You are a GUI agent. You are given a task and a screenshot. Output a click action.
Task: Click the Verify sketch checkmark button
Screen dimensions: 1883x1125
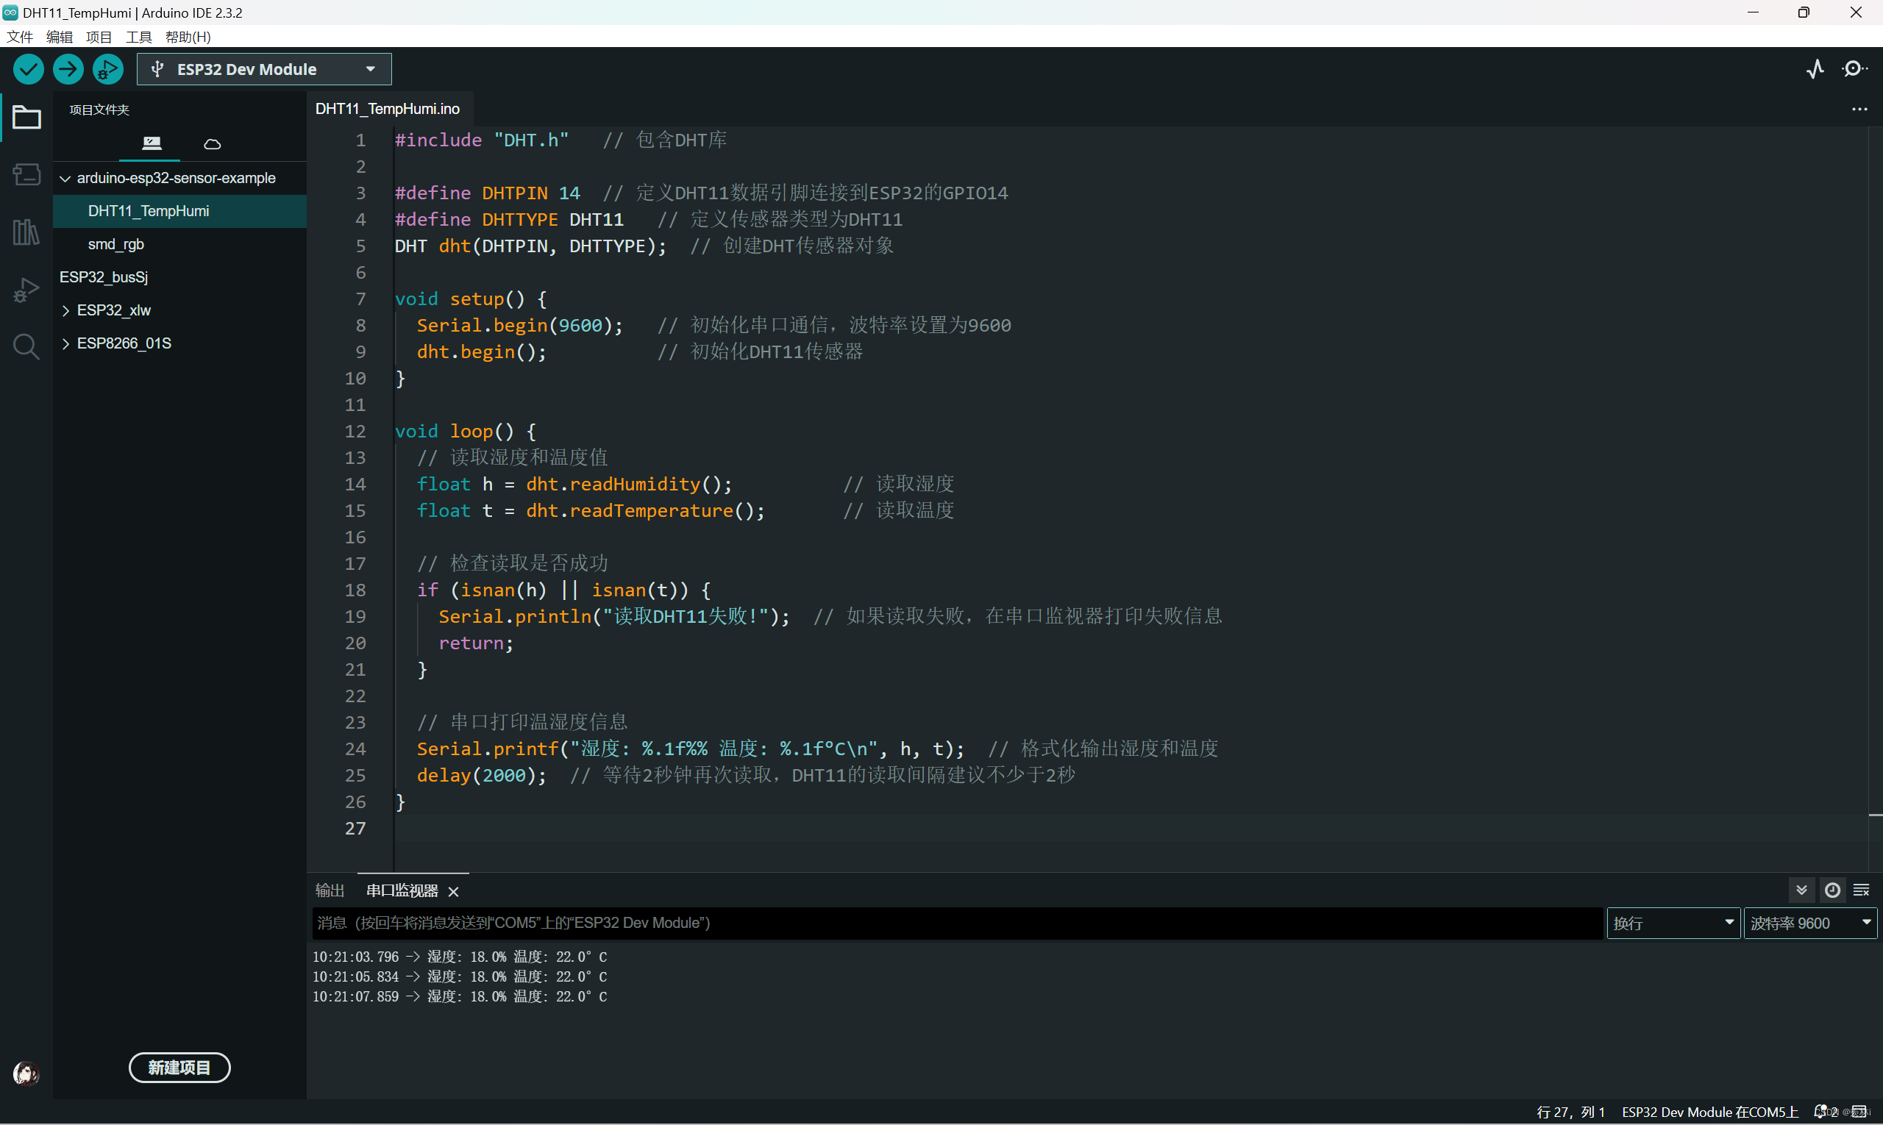pos(28,69)
